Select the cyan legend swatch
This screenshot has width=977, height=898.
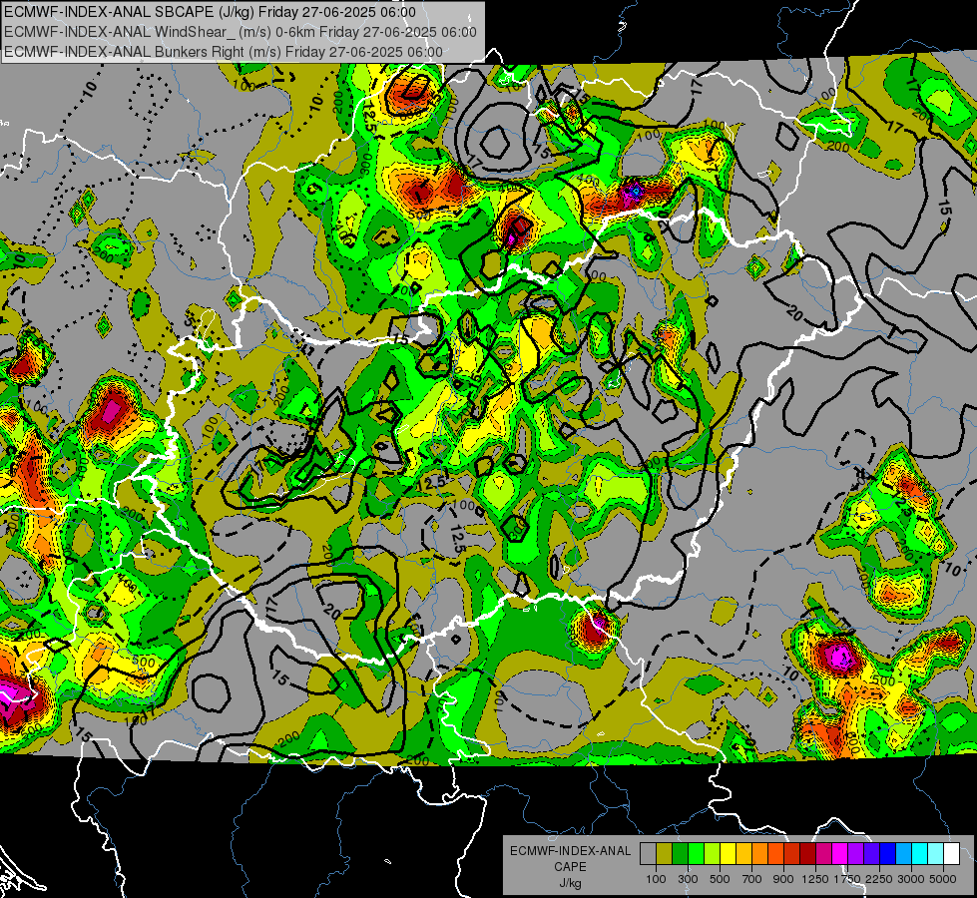point(920,854)
